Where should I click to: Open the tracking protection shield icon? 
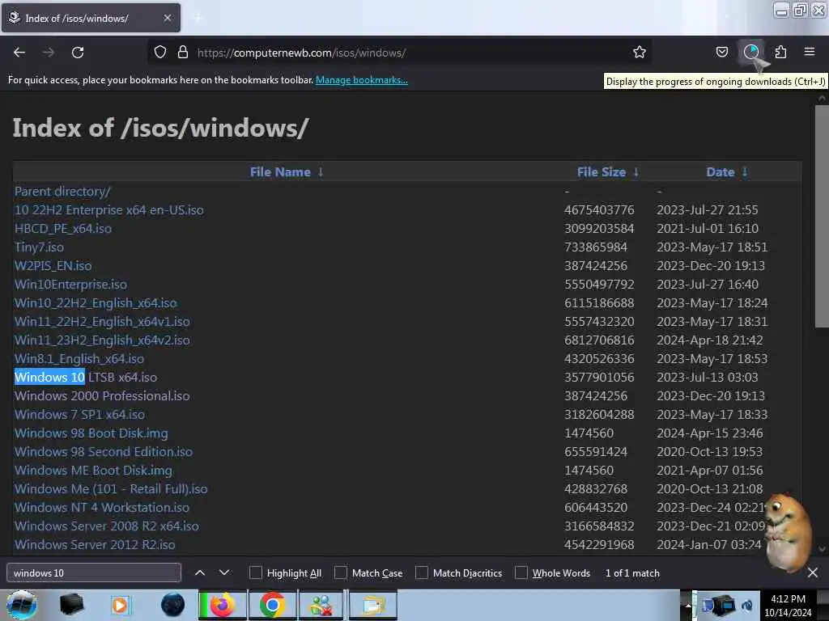[x=160, y=52]
